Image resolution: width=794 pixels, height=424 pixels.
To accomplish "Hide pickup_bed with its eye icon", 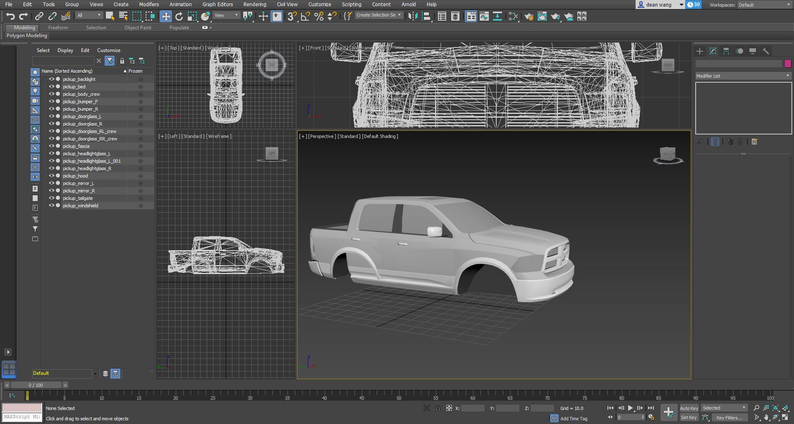I will point(52,87).
